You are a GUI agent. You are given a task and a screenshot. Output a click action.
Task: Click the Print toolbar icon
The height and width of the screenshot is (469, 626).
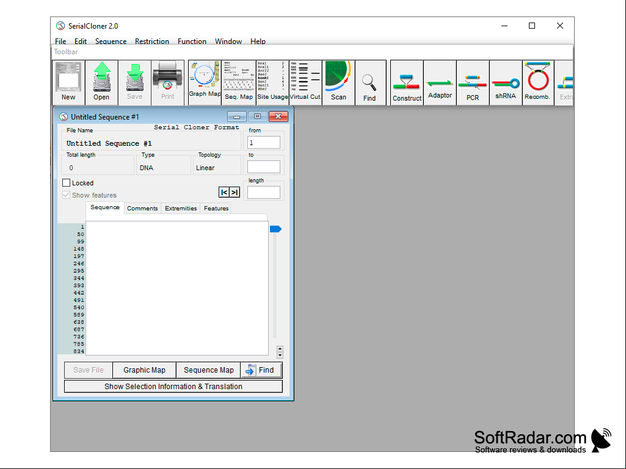pyautogui.click(x=168, y=82)
